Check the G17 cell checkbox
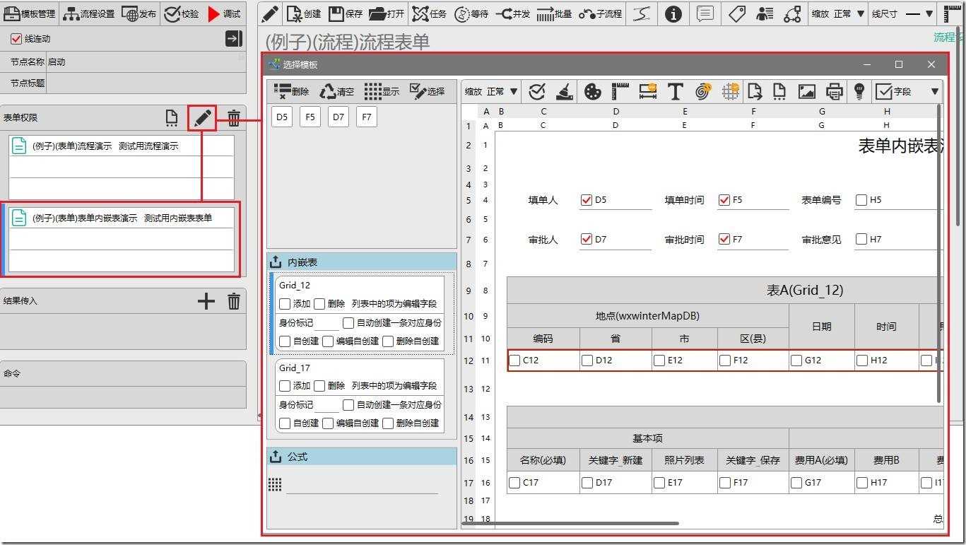The height and width of the screenshot is (545, 966). pyautogui.click(x=796, y=483)
